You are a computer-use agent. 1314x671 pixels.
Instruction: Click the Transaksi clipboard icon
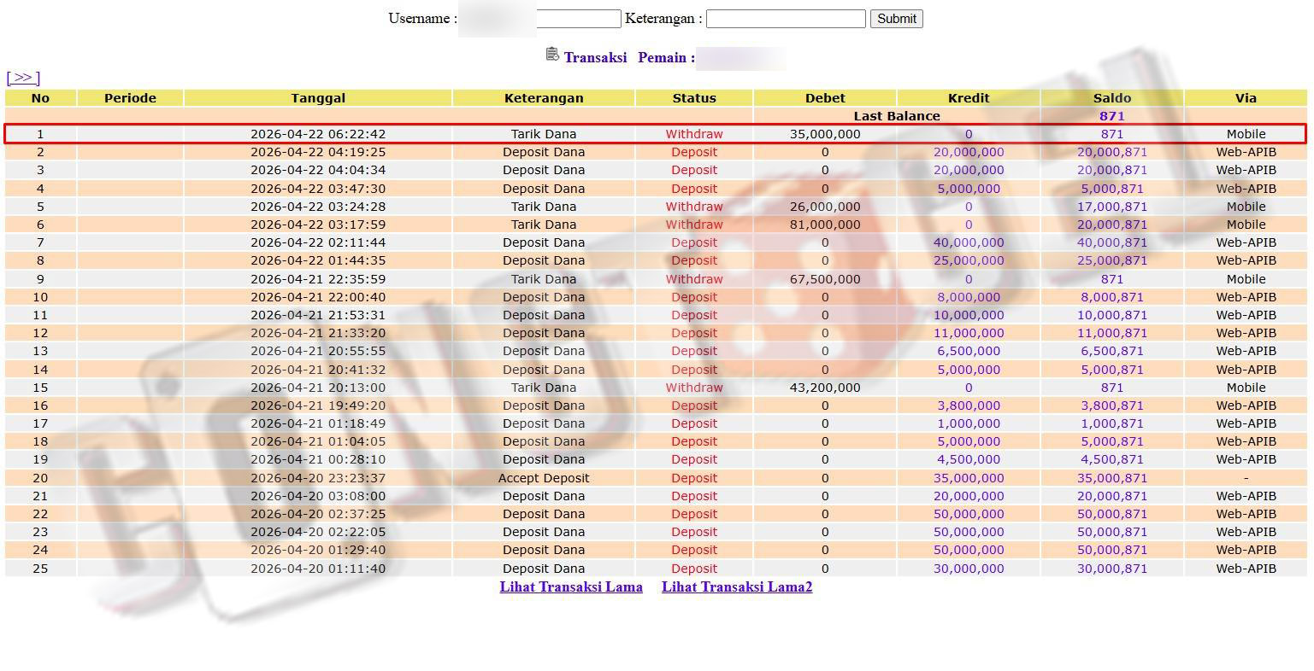tap(552, 55)
